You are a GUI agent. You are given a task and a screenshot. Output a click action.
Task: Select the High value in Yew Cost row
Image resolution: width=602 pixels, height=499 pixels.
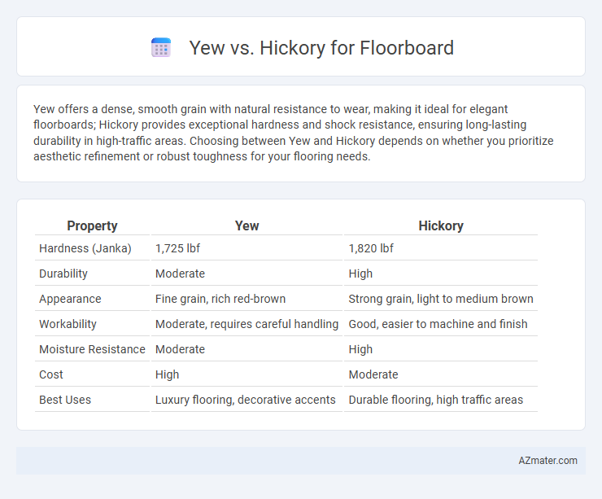click(x=167, y=374)
